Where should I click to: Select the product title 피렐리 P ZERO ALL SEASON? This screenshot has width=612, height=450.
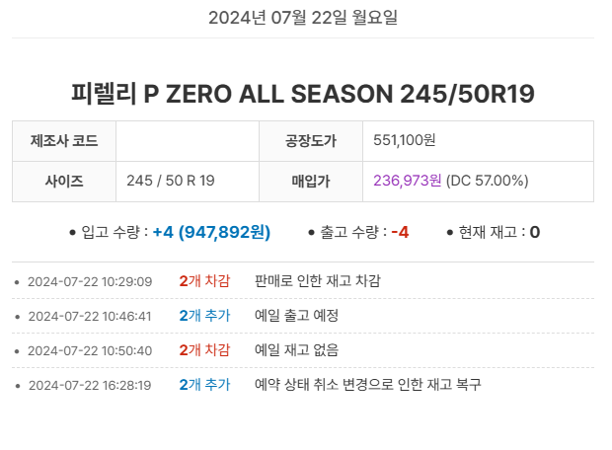click(303, 94)
